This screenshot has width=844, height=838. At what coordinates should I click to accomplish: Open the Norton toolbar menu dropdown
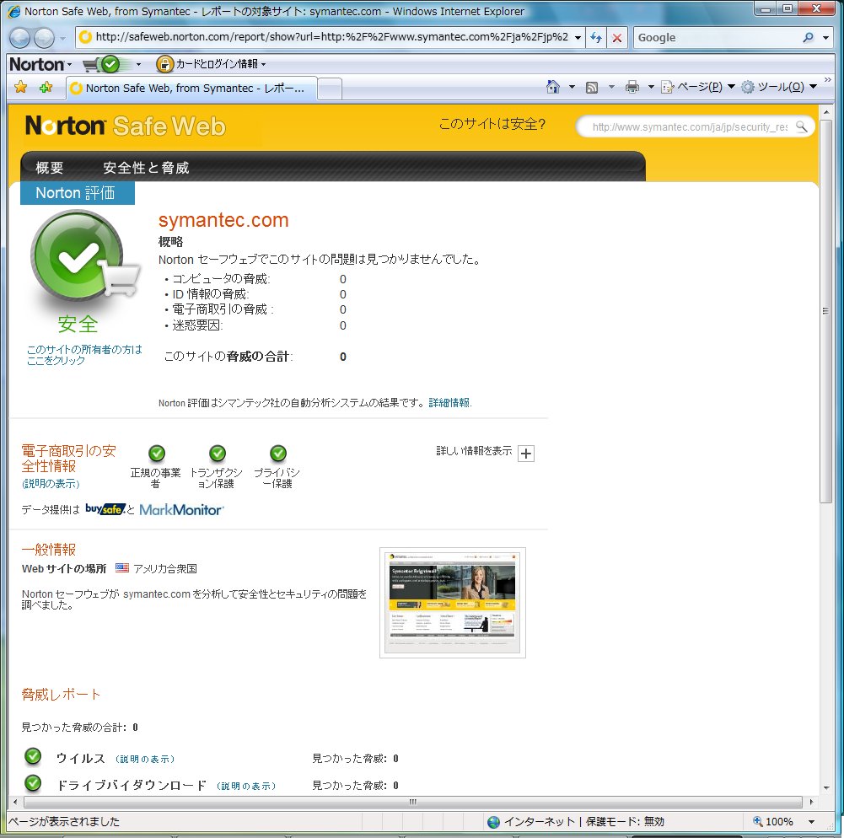(x=69, y=65)
